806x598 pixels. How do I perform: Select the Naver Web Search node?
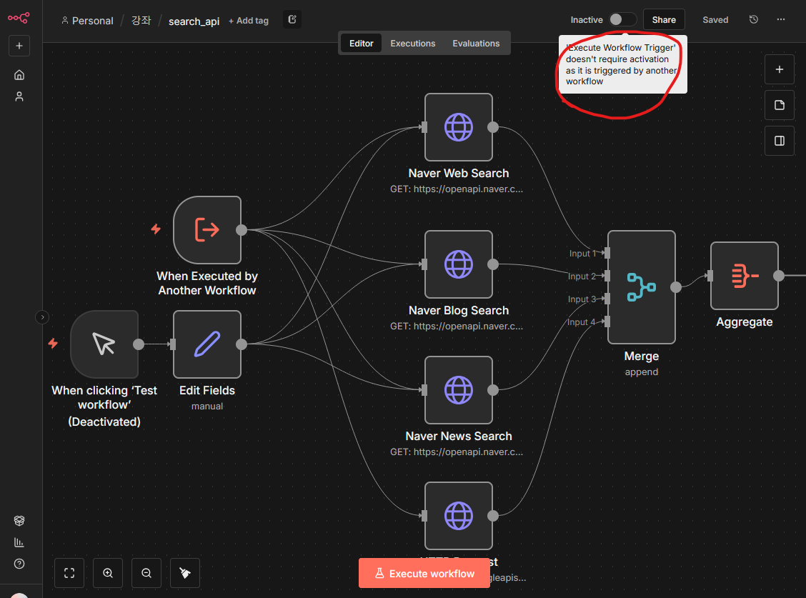pyautogui.click(x=459, y=127)
